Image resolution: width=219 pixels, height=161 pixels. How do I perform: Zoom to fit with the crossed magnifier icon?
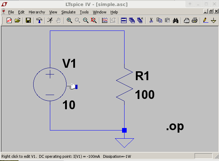[x=94, y=21]
